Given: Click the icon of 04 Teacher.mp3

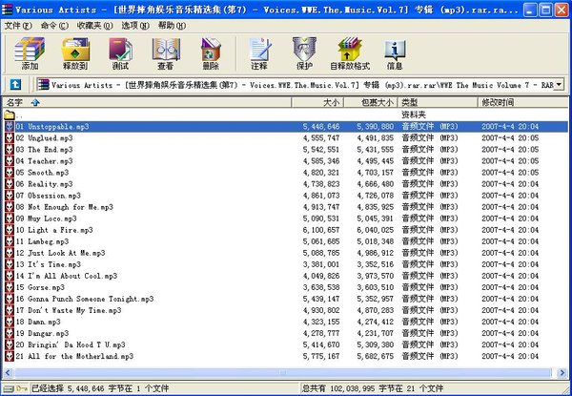Looking at the screenshot, I should 10,161.
